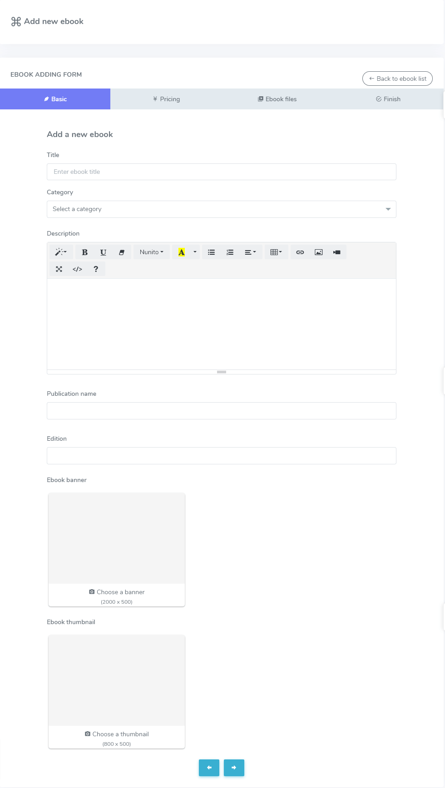
Task: Switch to the Pricing tab
Action: click(x=166, y=99)
